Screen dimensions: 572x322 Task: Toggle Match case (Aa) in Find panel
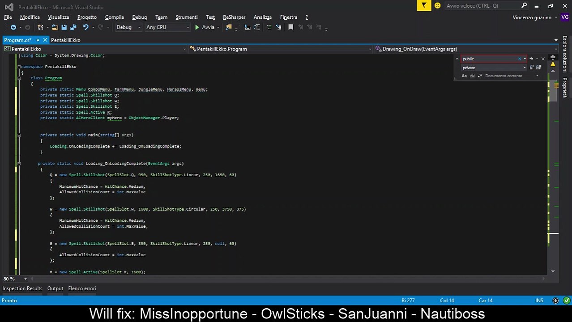point(464,76)
